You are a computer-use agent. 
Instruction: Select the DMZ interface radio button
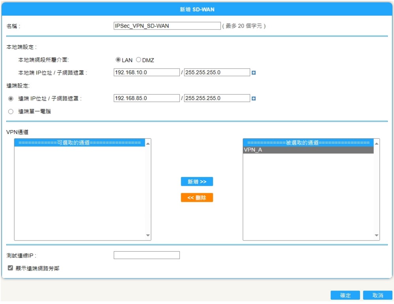click(138, 60)
